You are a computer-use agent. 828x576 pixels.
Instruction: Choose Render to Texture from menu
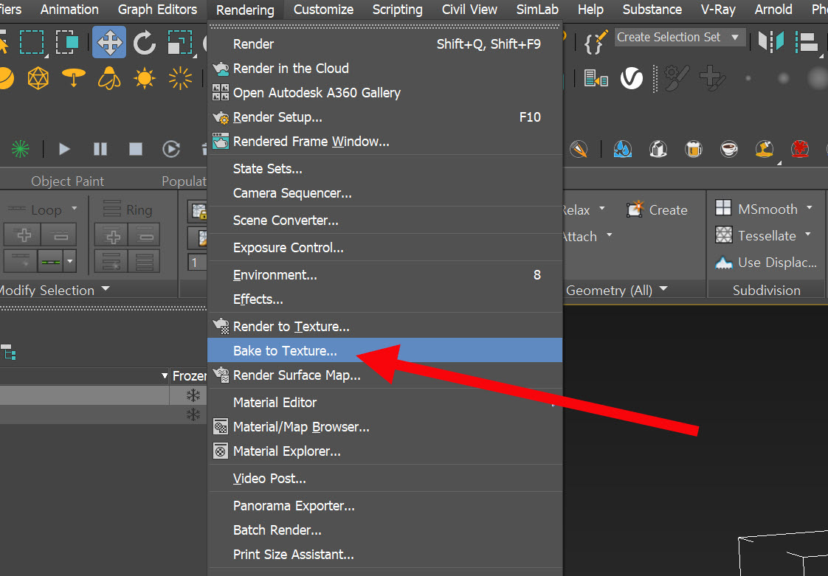tap(385, 326)
